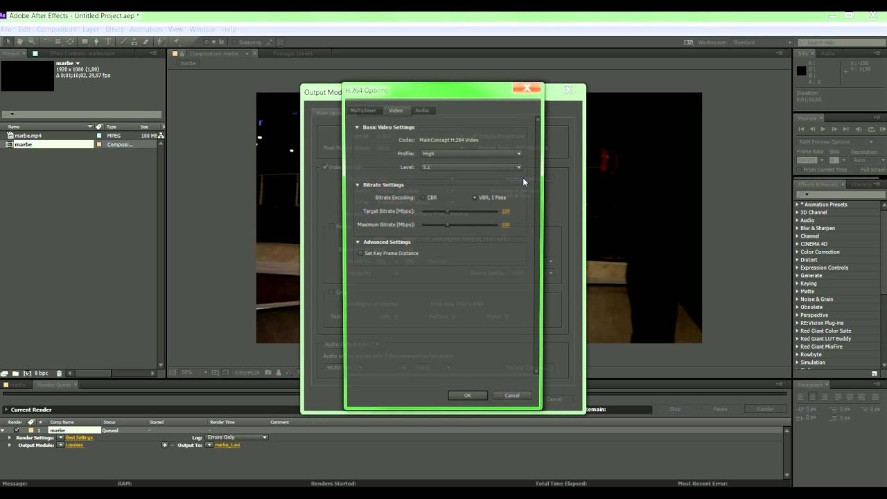The width and height of the screenshot is (887, 499).
Task: Click the marbe_1.avi output filename
Action: point(227,445)
